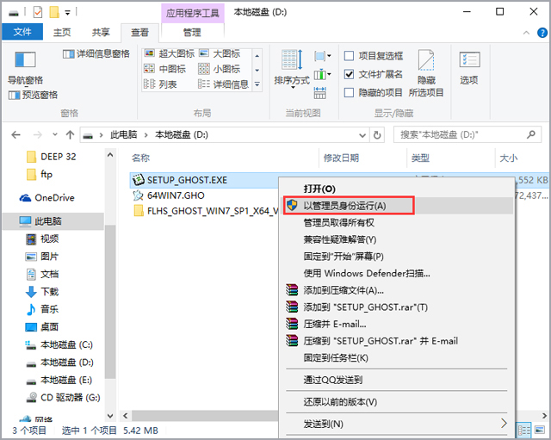Open the add columns dropdown icon
The image size is (551, 440).
click(x=322, y=75)
